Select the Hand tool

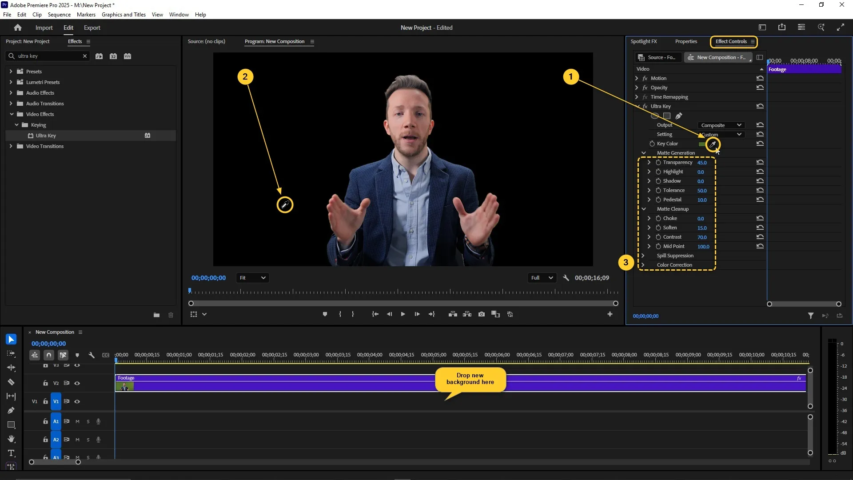coord(11,439)
